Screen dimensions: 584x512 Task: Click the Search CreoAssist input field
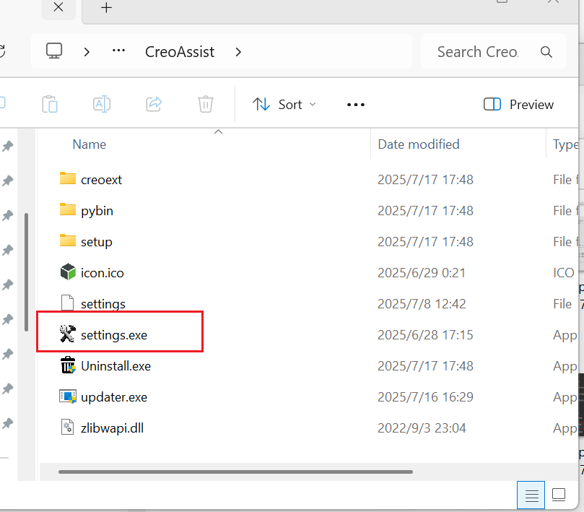click(478, 52)
